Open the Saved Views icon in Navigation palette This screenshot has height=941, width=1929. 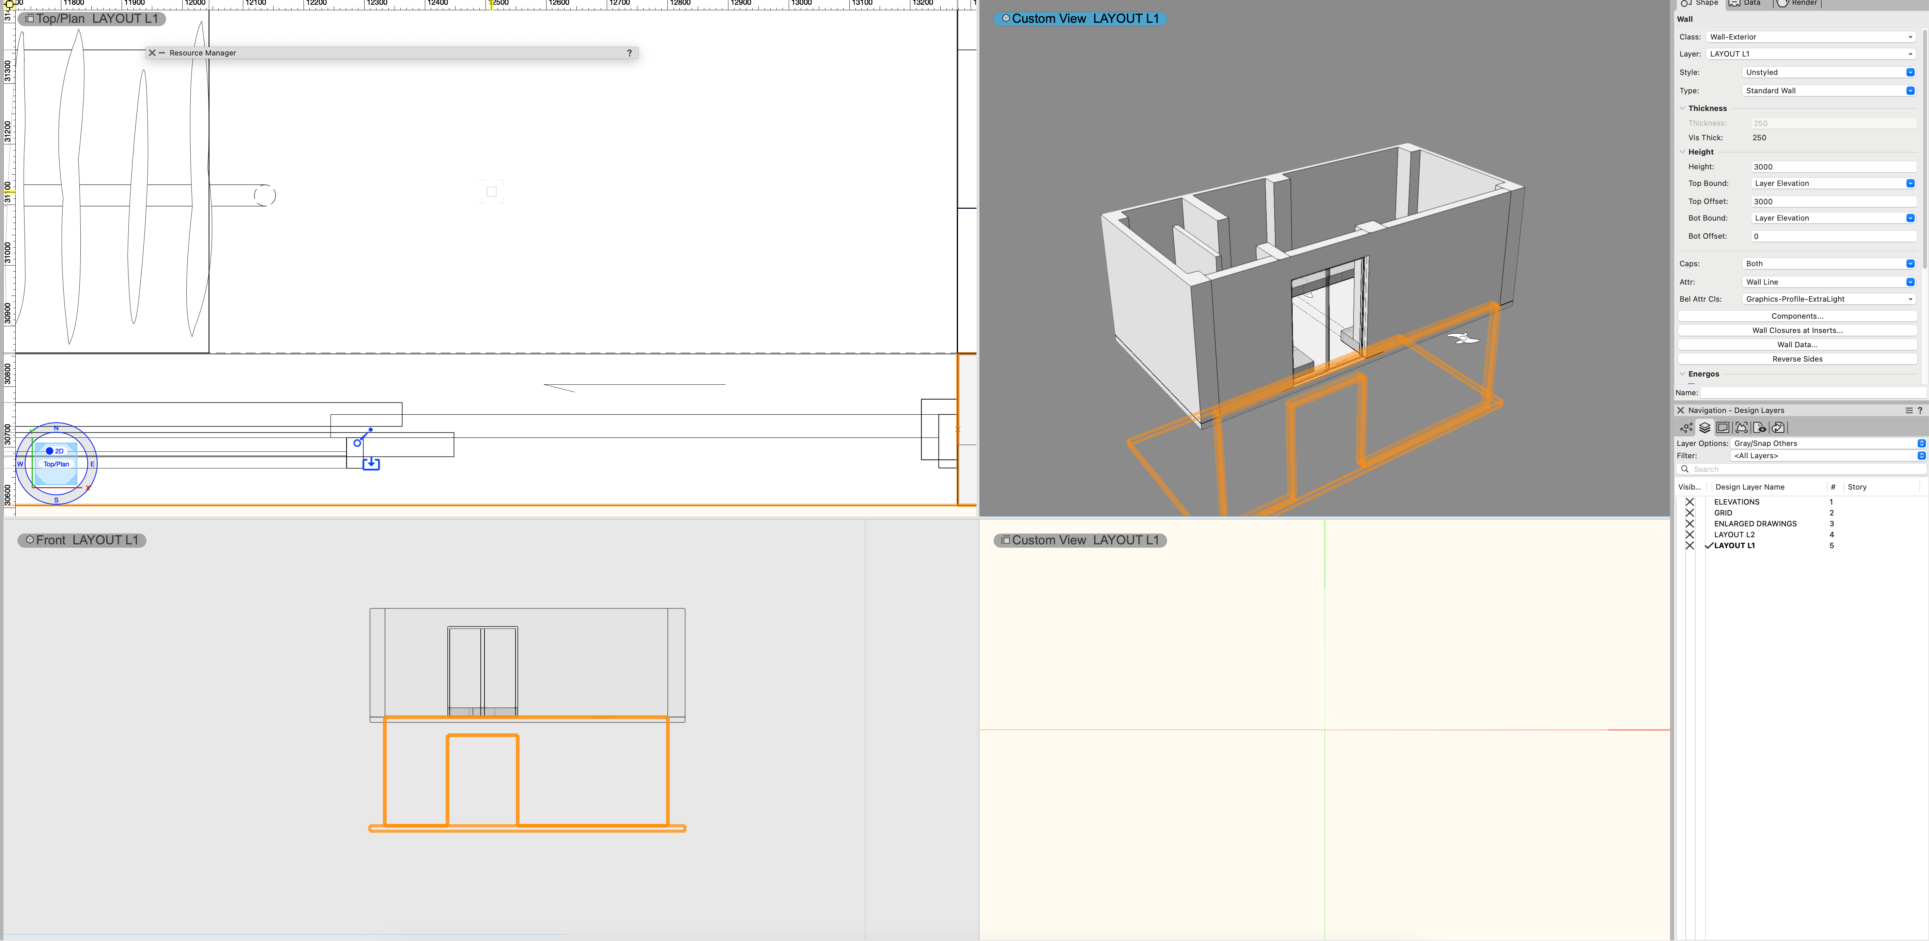1742,427
